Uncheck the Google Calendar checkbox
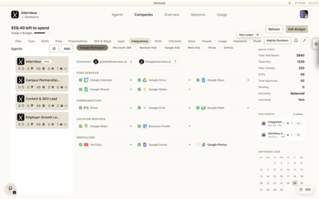Image resolution: width=319 pixels, height=199 pixels. coord(81,80)
